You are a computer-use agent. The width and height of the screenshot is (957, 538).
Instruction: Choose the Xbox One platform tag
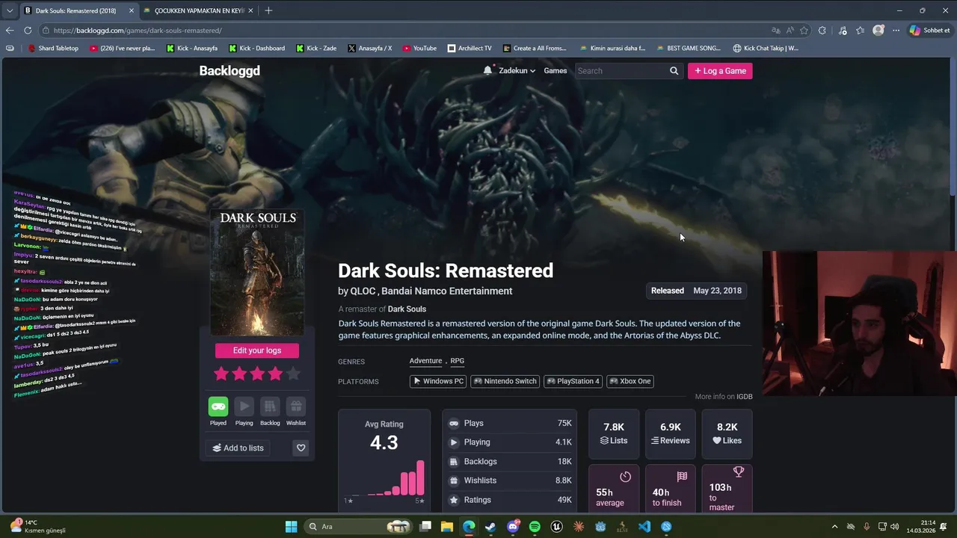click(x=630, y=381)
